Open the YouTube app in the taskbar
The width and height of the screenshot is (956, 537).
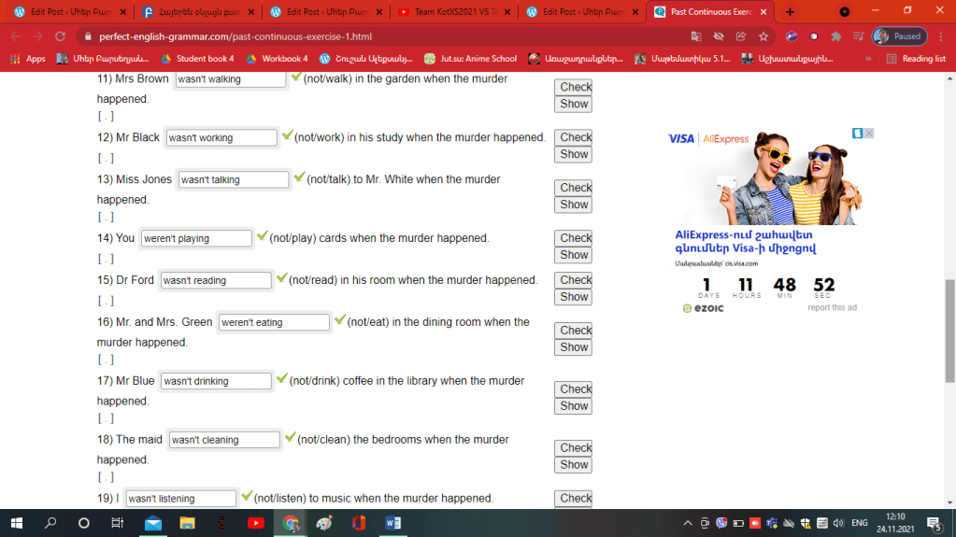[256, 523]
